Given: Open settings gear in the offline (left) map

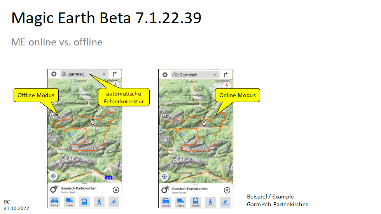Looking at the screenshot, I should (54, 74).
